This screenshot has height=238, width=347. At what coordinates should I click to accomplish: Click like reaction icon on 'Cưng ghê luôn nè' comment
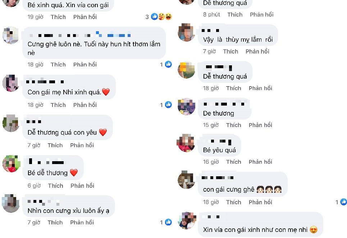168,64
